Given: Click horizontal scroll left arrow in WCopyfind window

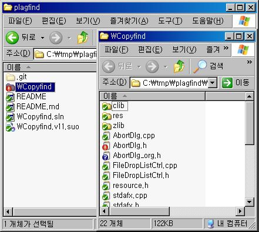Looking at the screenshot, I should pyautogui.click(x=105, y=211).
